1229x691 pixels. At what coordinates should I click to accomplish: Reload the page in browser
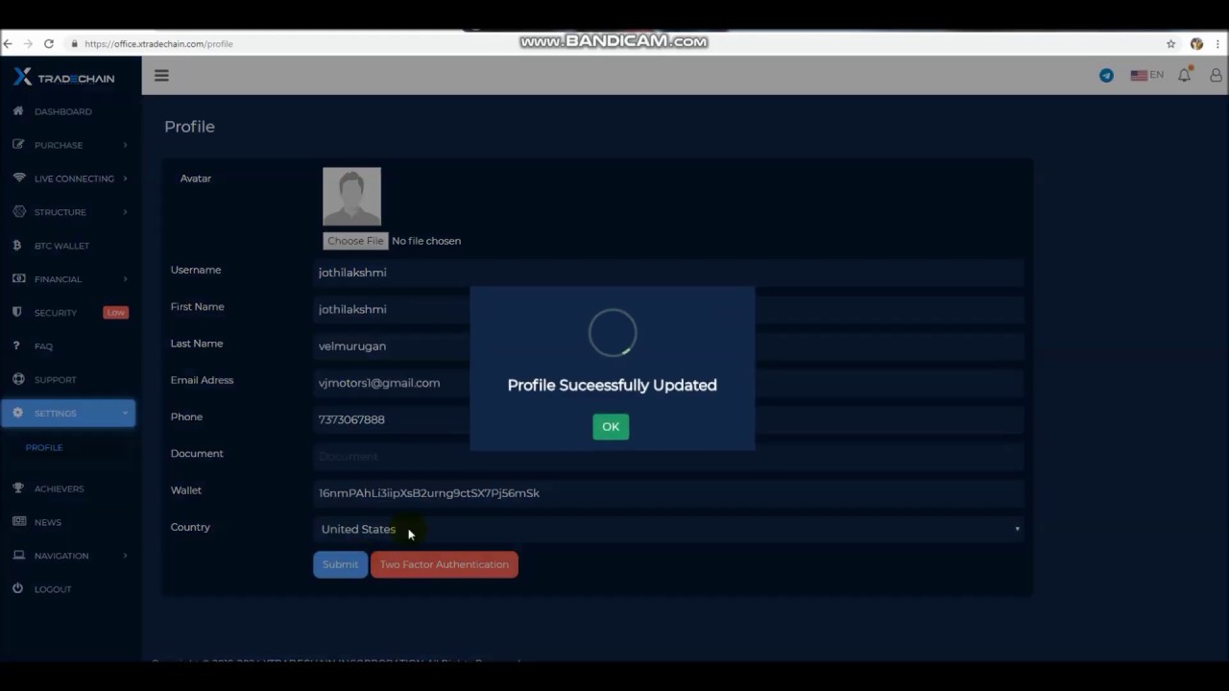(49, 44)
